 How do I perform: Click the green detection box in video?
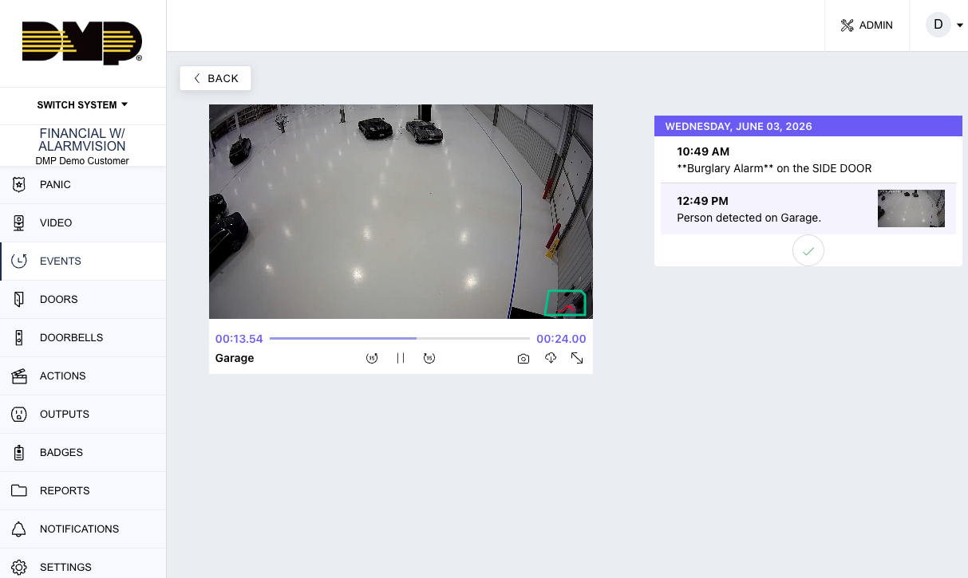566,304
